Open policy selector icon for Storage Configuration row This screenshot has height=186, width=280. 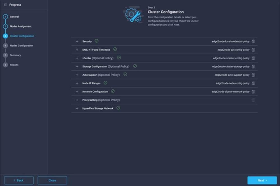tap(253, 66)
